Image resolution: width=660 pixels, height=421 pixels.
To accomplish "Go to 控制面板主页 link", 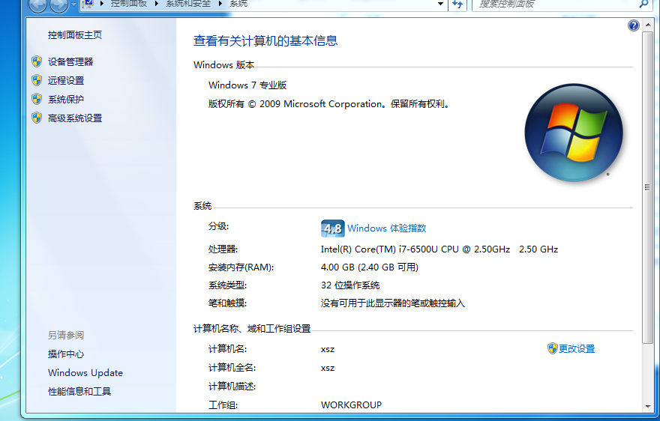I will tap(75, 34).
